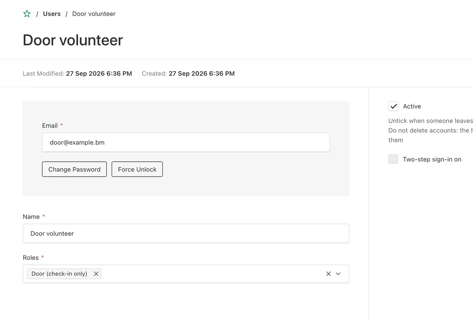Click the Door volunteer page heading
Screen dimensions: 473x321
coord(73,40)
